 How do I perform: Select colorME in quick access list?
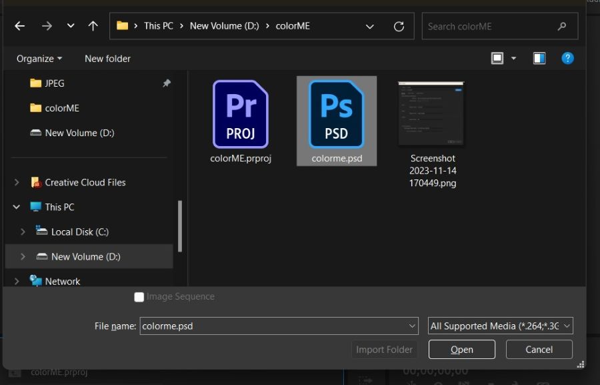pyautogui.click(x=55, y=108)
